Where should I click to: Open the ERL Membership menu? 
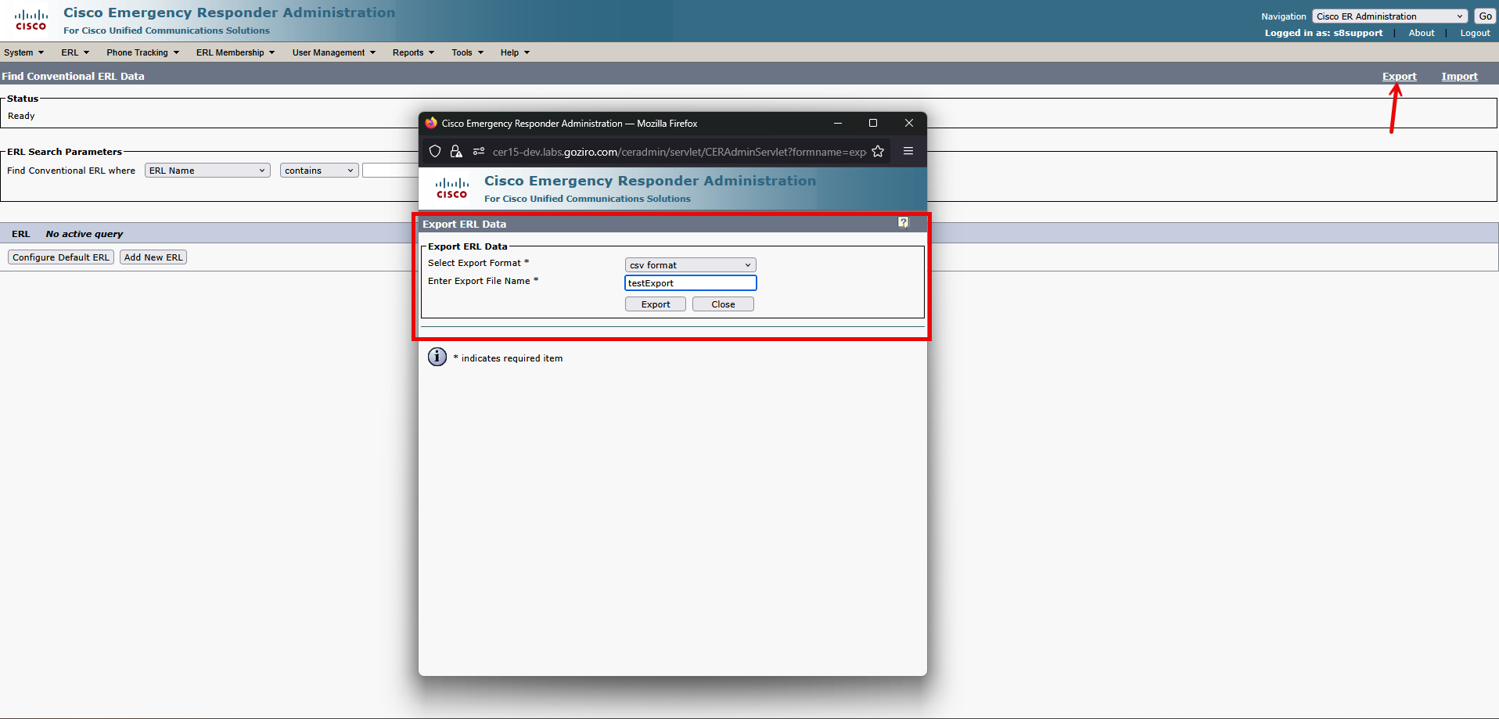tap(235, 52)
